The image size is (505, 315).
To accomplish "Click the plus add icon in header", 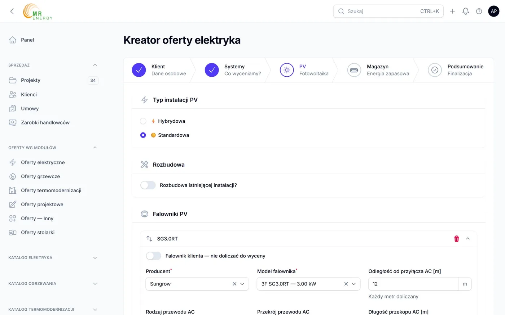I will [x=452, y=11].
